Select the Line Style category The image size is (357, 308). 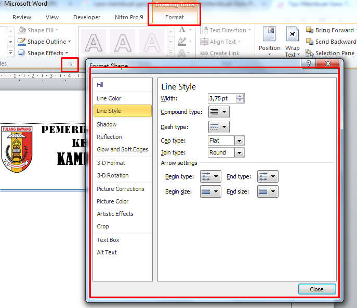pyautogui.click(x=123, y=111)
